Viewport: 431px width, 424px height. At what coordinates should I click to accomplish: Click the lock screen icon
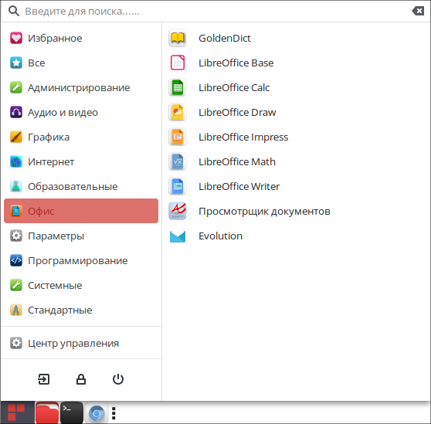tap(81, 379)
